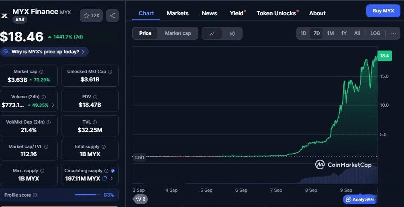The image size is (404, 207).
Task: Show info icon for Volume (24h)
Action: click(44, 97)
